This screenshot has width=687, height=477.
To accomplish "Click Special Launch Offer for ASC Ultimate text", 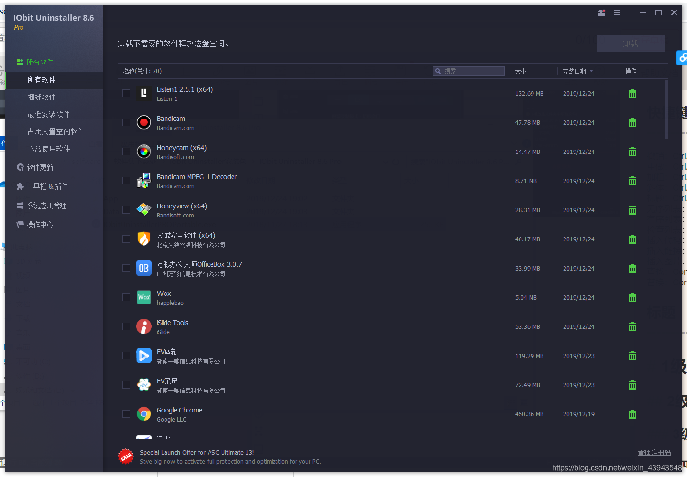I will (x=197, y=453).
